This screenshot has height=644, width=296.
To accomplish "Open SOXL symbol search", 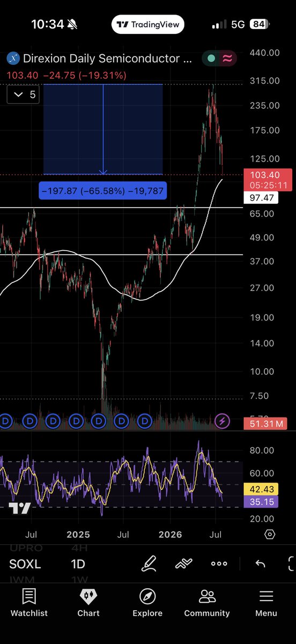I will 25,564.
